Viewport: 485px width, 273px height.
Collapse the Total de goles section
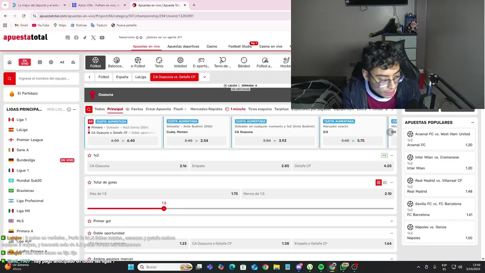392,182
